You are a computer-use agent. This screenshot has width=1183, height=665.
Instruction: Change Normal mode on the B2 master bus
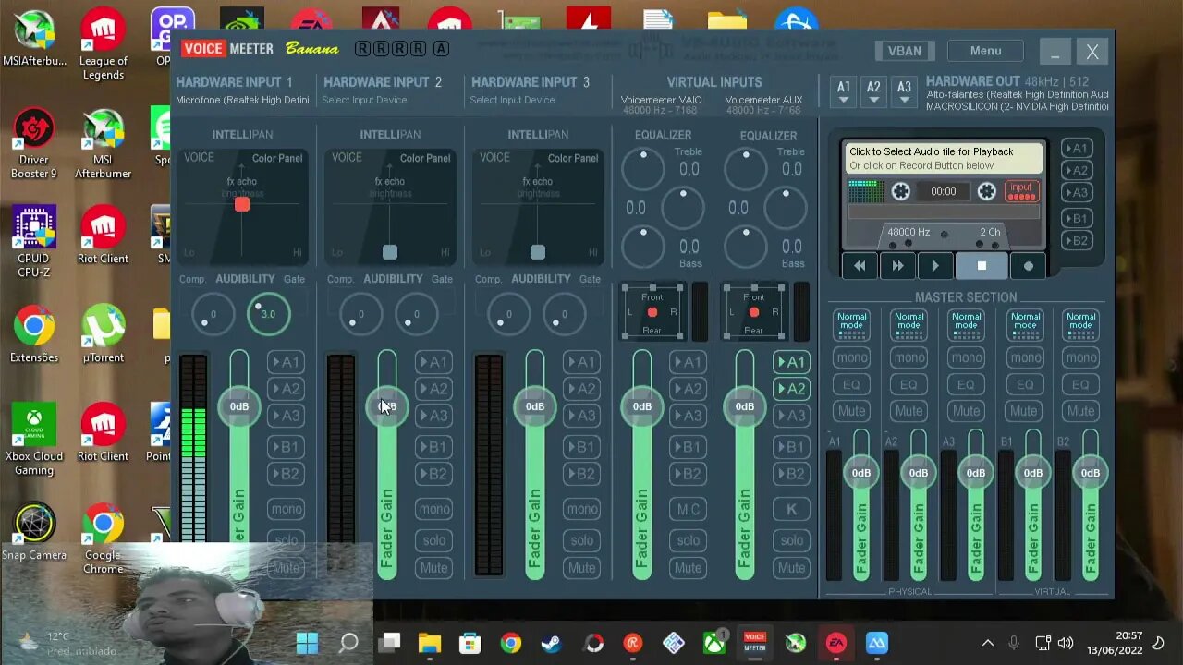click(1080, 324)
